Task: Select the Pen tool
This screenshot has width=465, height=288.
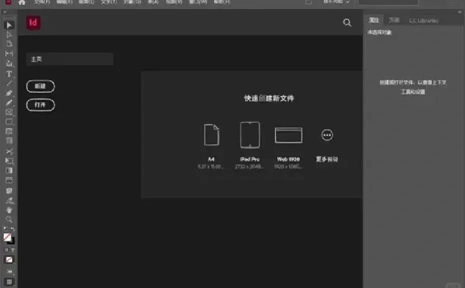Action: 8,94
